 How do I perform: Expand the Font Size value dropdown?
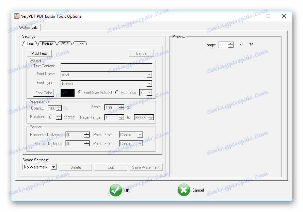(149, 93)
